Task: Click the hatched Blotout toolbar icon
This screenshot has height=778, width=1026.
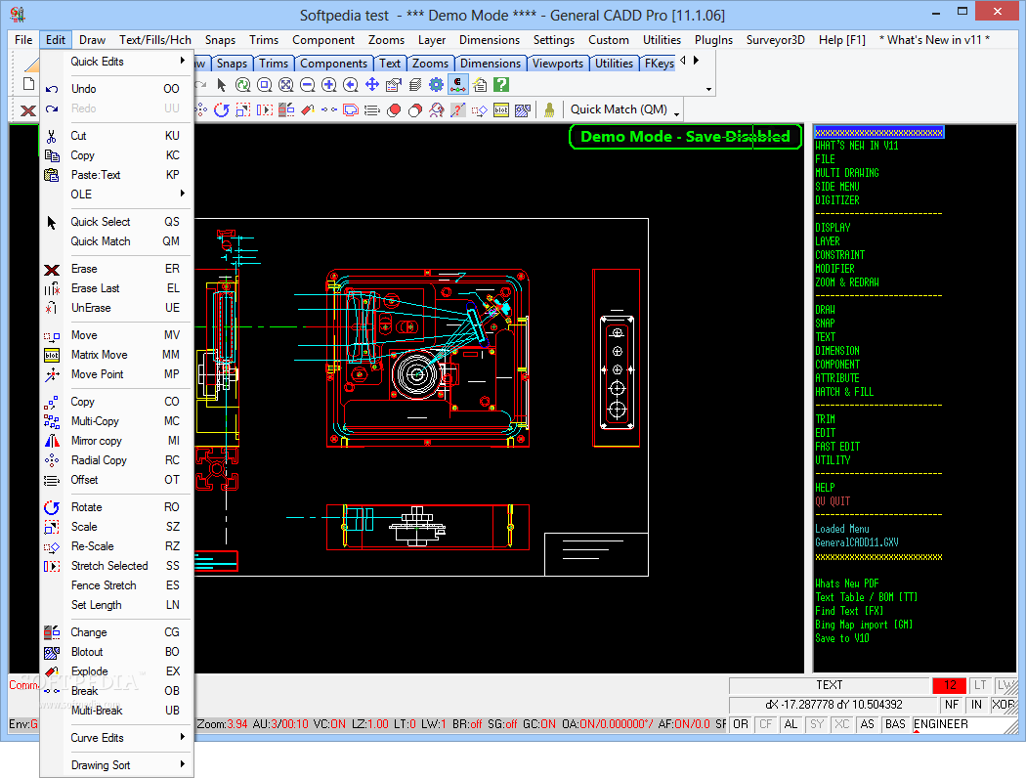Action: [x=522, y=109]
